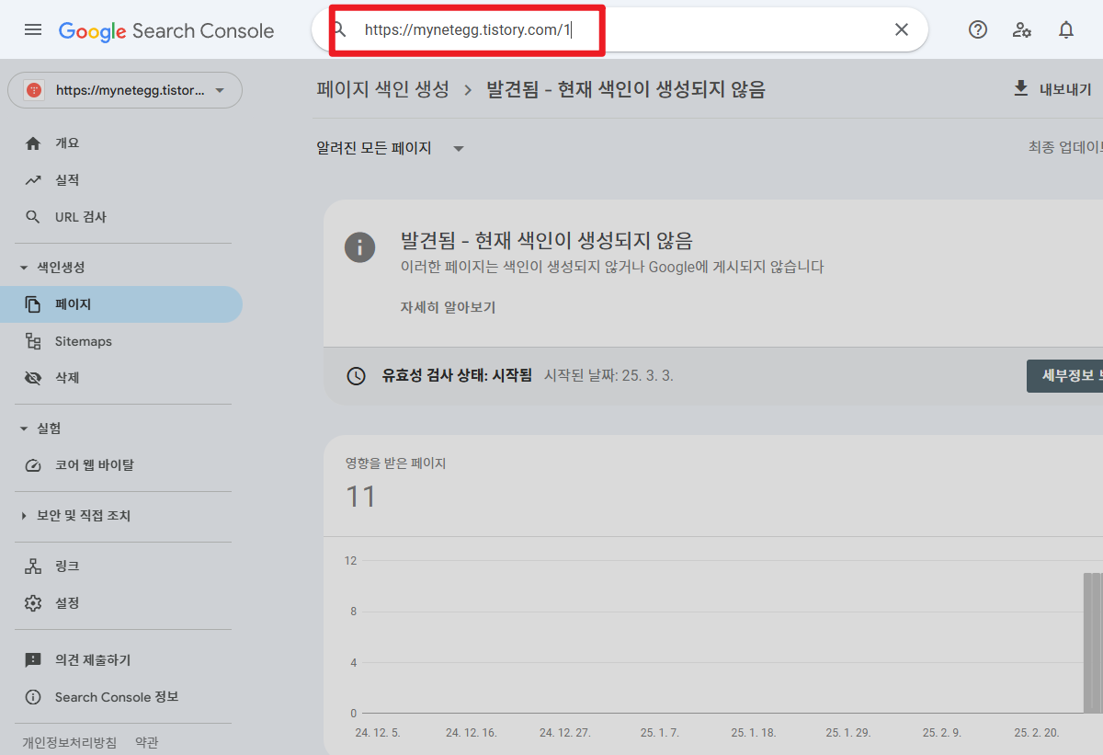Click crossed-eye icon beside 삭제
This screenshot has width=1103, height=755.
pyautogui.click(x=33, y=378)
